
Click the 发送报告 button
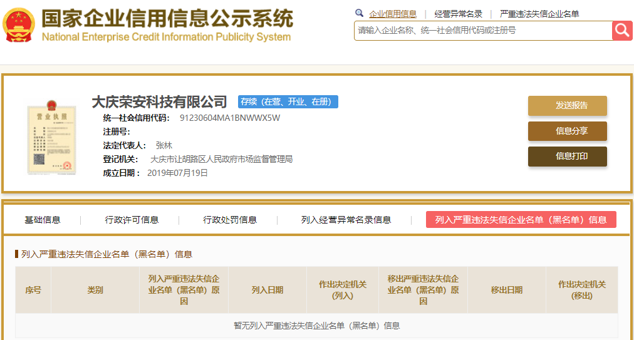point(568,106)
